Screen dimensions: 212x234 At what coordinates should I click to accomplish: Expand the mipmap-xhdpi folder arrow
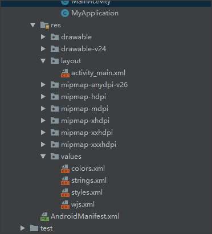43,121
